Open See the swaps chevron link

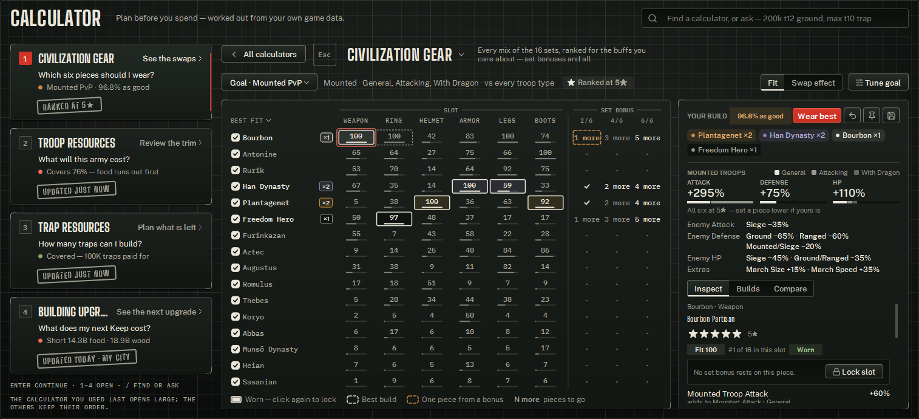tap(172, 58)
